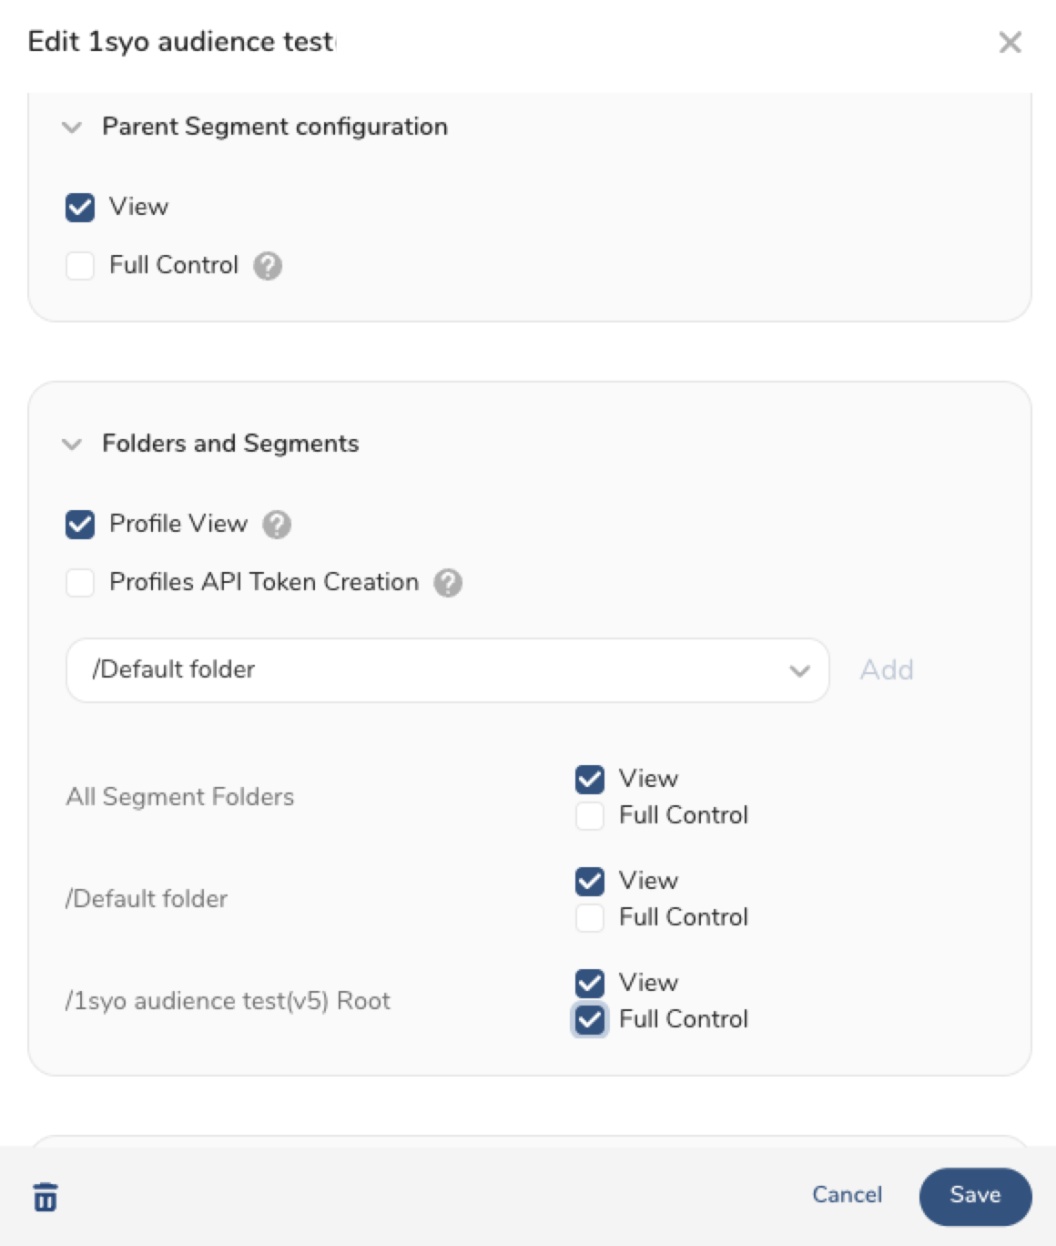Click help icon beside Full Control
This screenshot has height=1246, width=1056.
point(268,266)
